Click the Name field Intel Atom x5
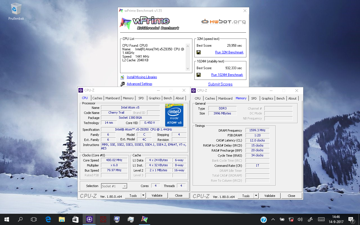360x225 pixels. click(130, 107)
